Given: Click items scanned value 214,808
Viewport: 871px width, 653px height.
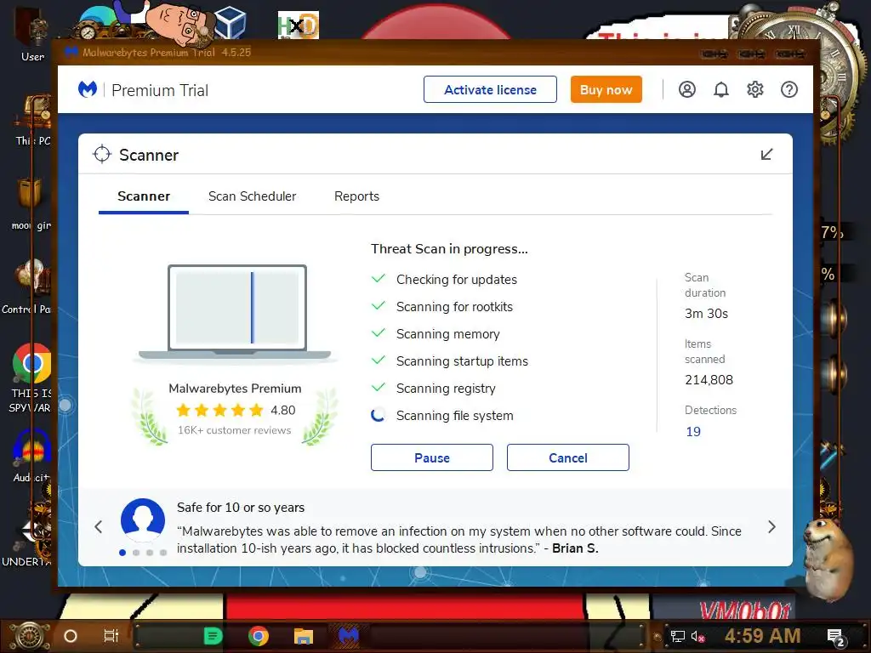Looking at the screenshot, I should pyautogui.click(x=709, y=380).
